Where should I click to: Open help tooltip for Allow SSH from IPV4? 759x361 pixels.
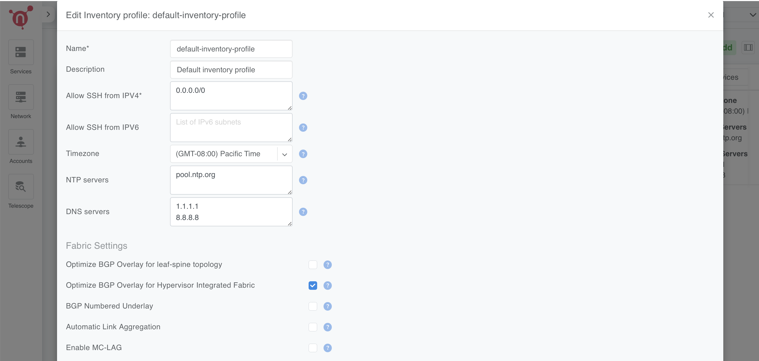[x=303, y=96]
